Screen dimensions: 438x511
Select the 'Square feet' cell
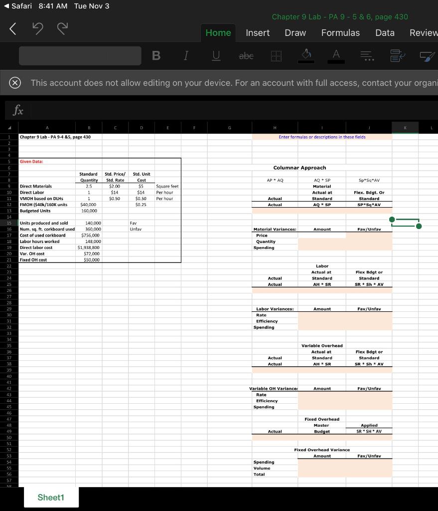(167, 187)
